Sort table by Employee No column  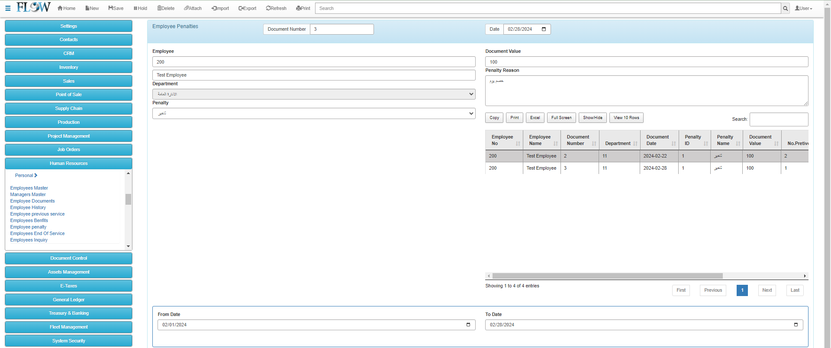click(504, 140)
